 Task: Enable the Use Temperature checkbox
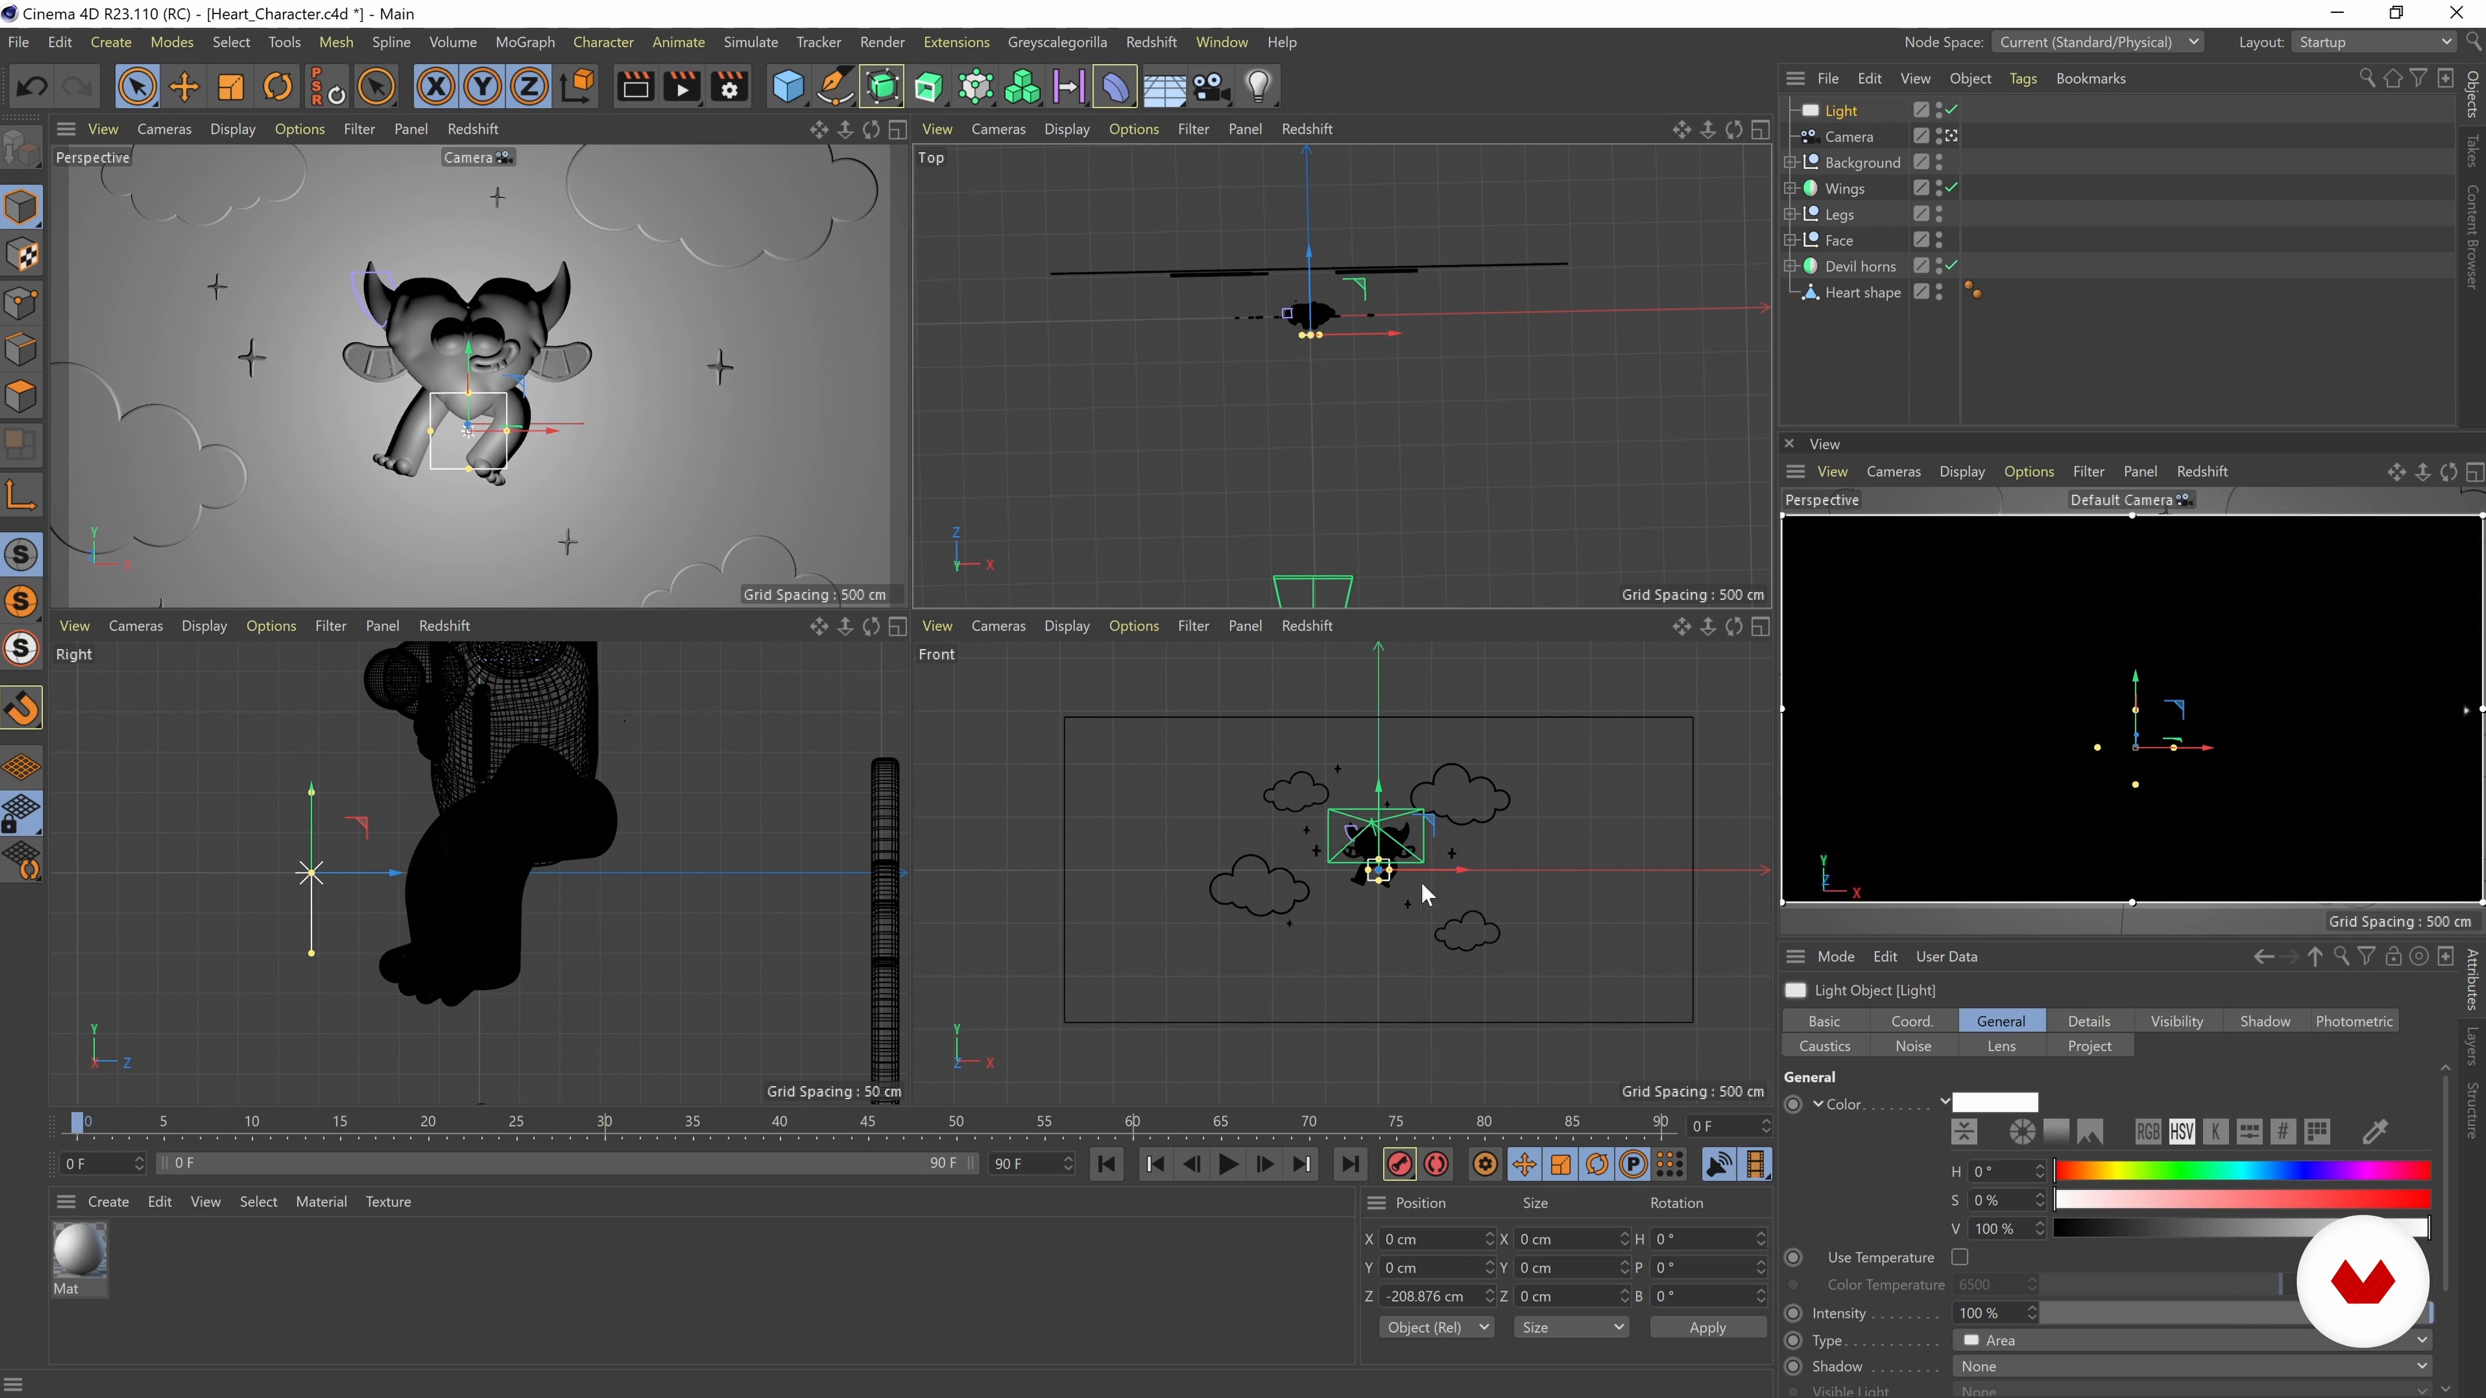click(x=1959, y=1256)
